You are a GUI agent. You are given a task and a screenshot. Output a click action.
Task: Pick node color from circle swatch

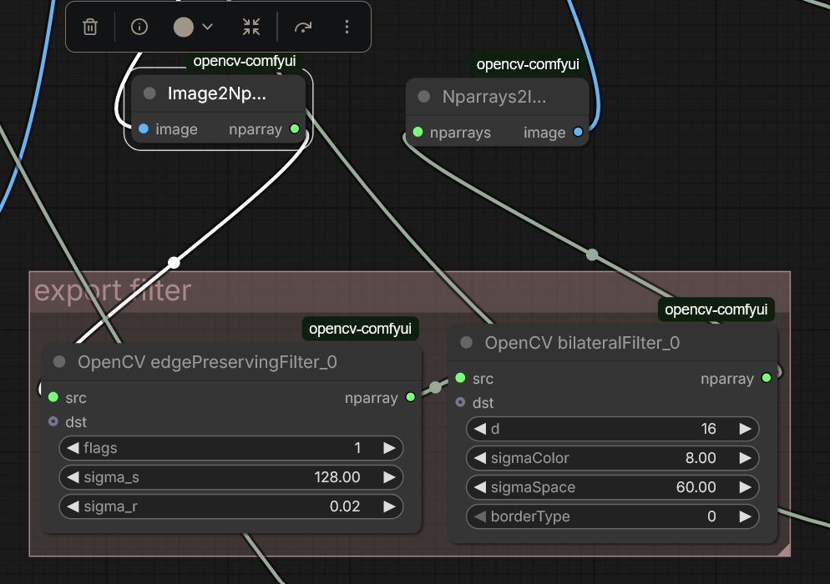coord(184,27)
